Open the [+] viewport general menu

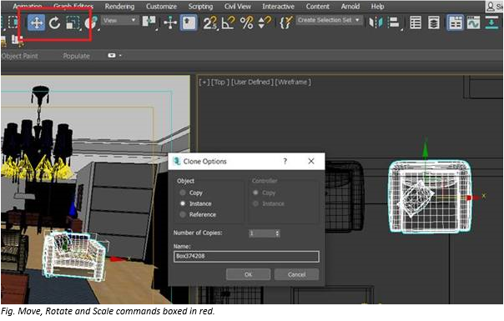pos(204,83)
